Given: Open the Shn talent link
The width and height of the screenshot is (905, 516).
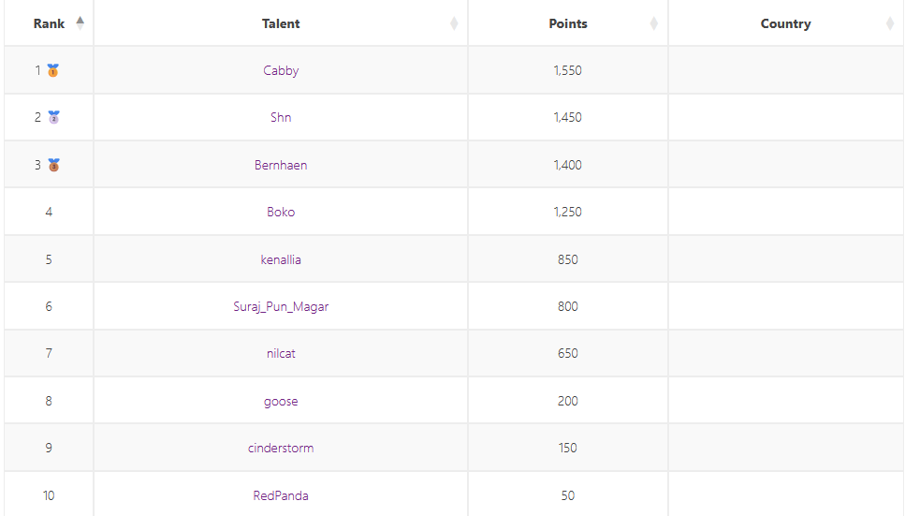Looking at the screenshot, I should click(x=281, y=117).
